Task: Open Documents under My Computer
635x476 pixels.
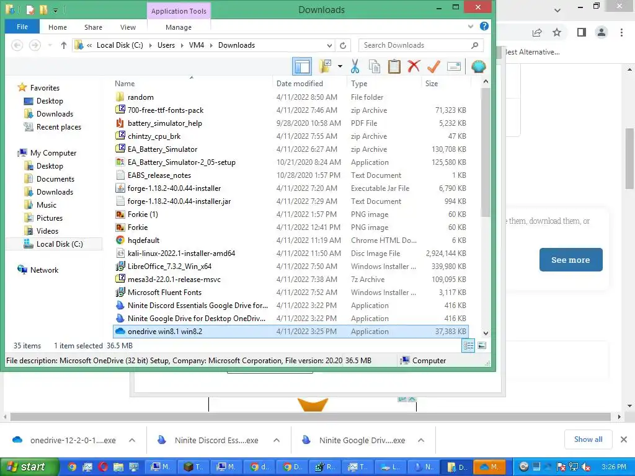Action: tap(55, 179)
